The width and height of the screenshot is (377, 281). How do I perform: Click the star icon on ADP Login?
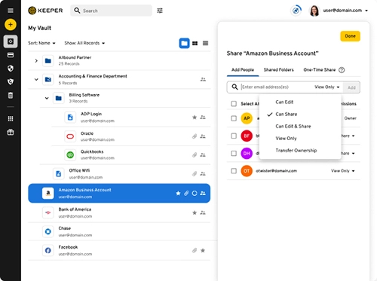tap(195, 118)
